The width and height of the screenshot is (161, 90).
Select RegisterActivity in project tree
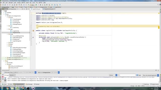click(x=17, y=33)
